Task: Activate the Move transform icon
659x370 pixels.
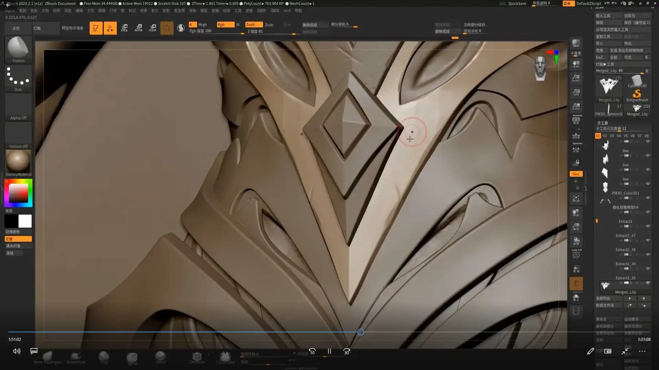Action: (x=124, y=28)
